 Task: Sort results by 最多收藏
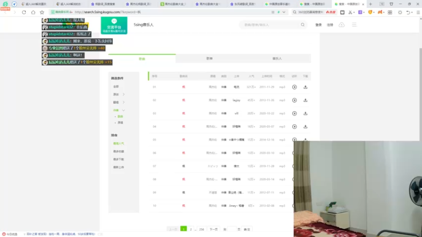pos(119,152)
